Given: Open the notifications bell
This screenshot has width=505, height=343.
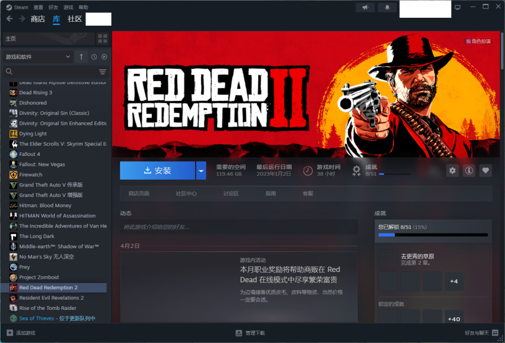Looking at the screenshot, I should (387, 7).
